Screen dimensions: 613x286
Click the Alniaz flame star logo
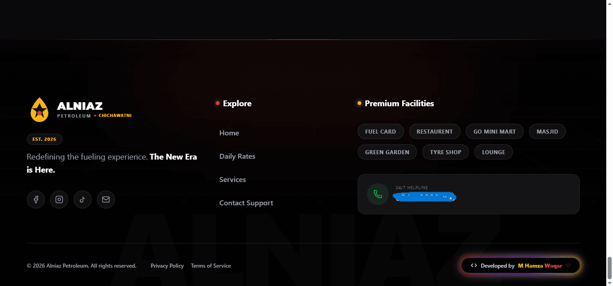click(x=39, y=110)
